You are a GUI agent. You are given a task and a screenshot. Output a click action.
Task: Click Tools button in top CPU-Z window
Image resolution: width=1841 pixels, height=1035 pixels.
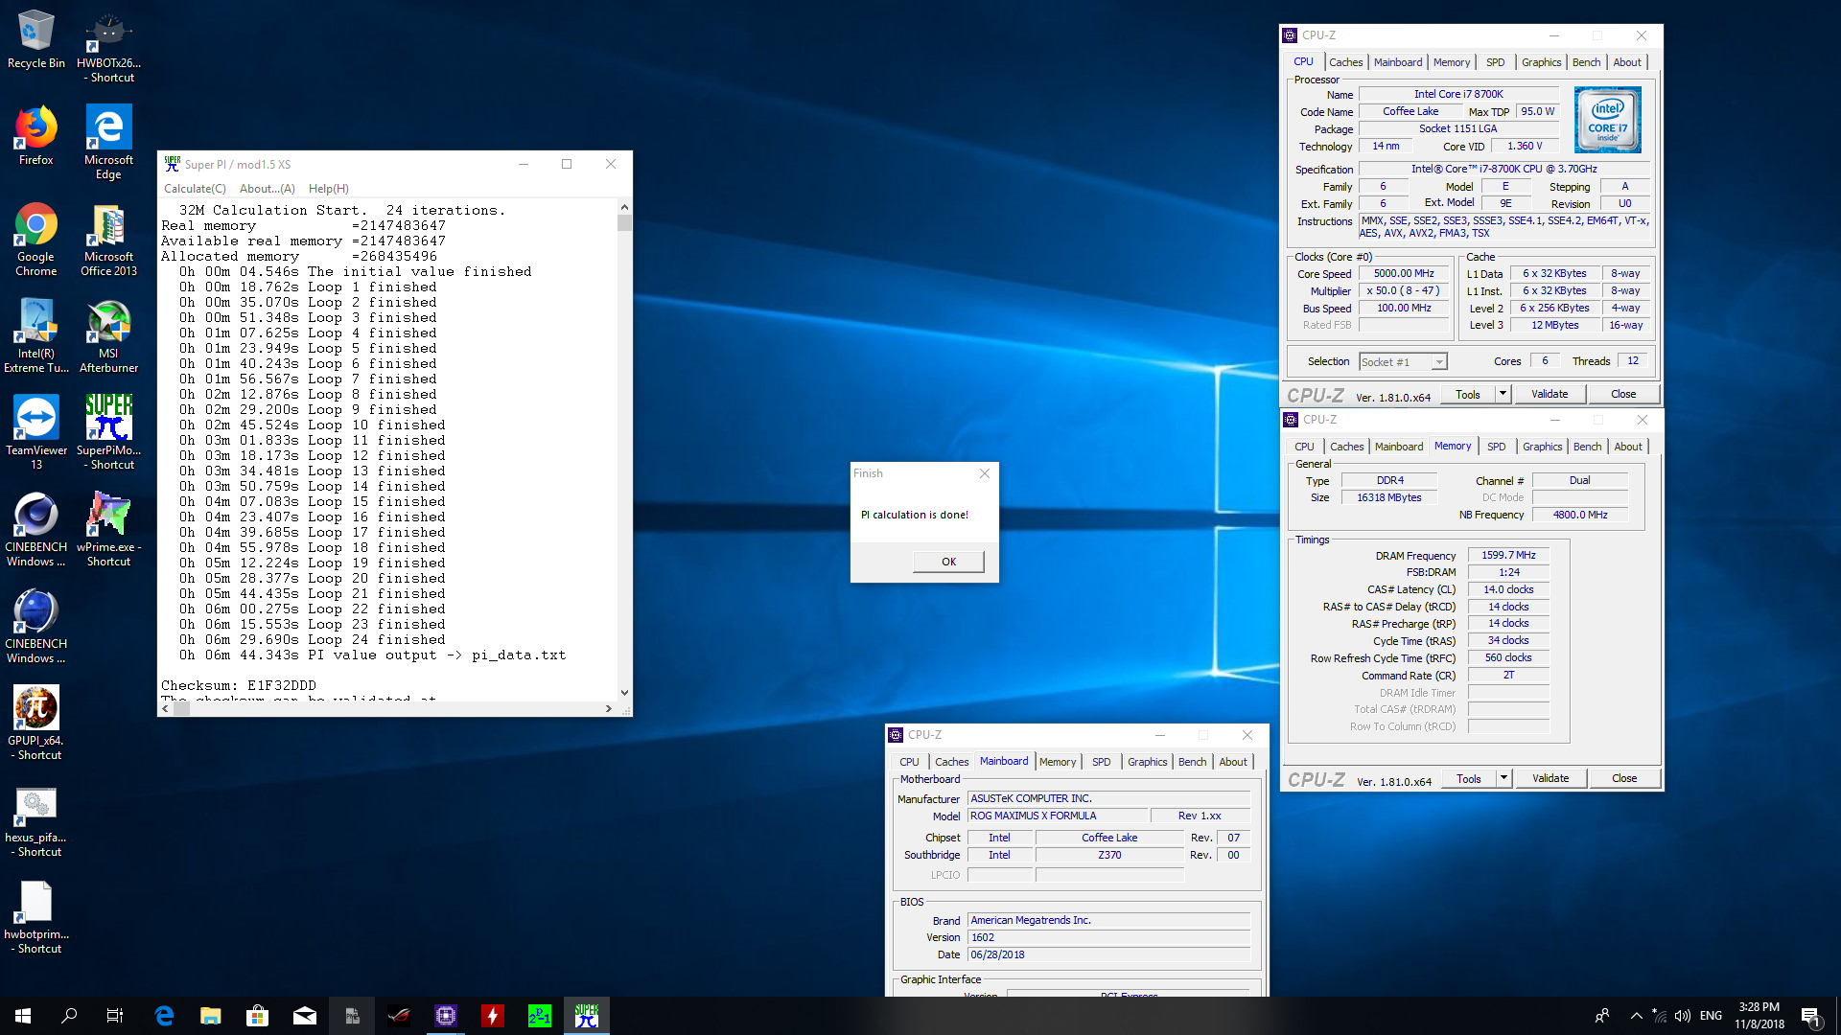[1467, 394]
